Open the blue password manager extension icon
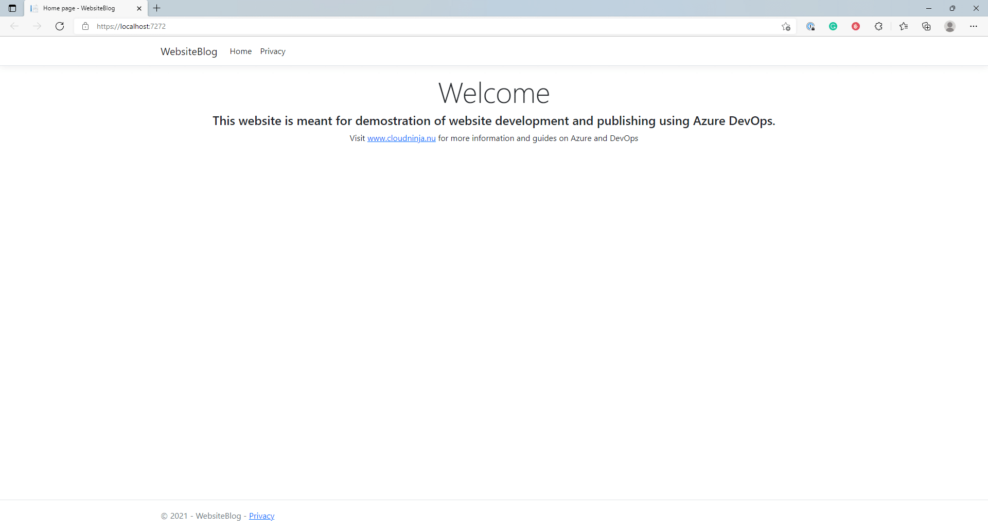988x531 pixels. (810, 26)
